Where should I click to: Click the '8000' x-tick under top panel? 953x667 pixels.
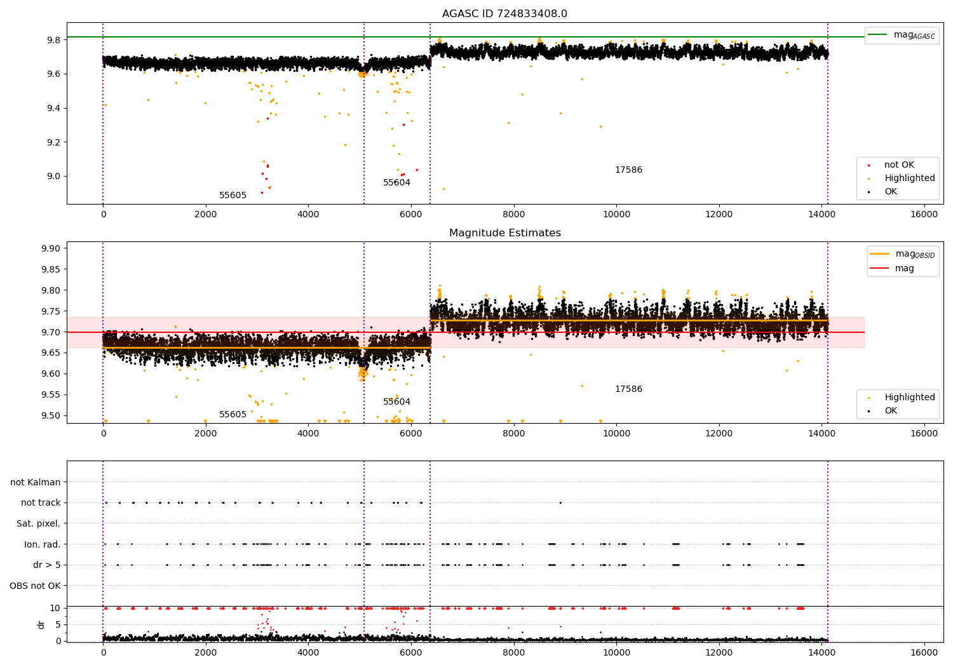click(x=513, y=215)
